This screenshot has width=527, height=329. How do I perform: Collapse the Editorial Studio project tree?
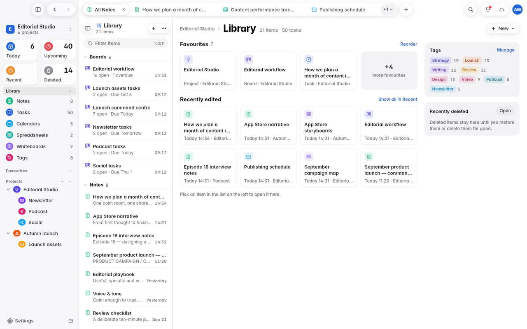[8, 190]
